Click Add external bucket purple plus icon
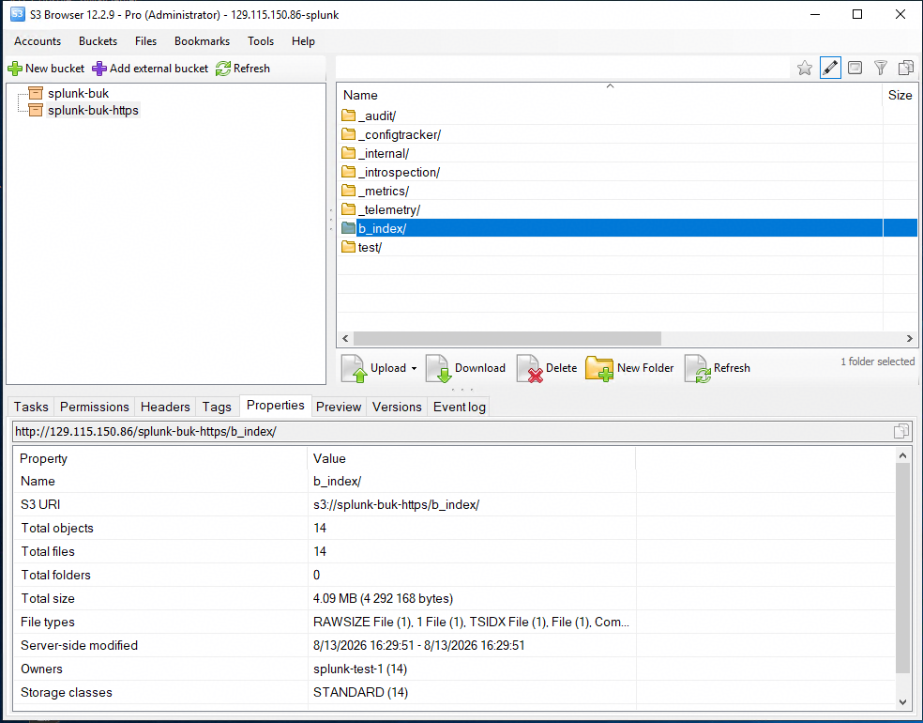This screenshot has height=723, width=923. coord(99,69)
